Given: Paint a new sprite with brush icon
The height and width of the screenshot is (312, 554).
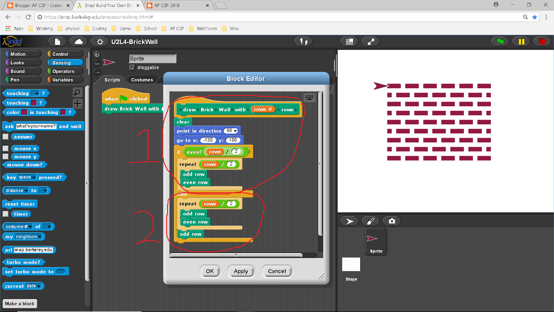Looking at the screenshot, I should coord(370,221).
